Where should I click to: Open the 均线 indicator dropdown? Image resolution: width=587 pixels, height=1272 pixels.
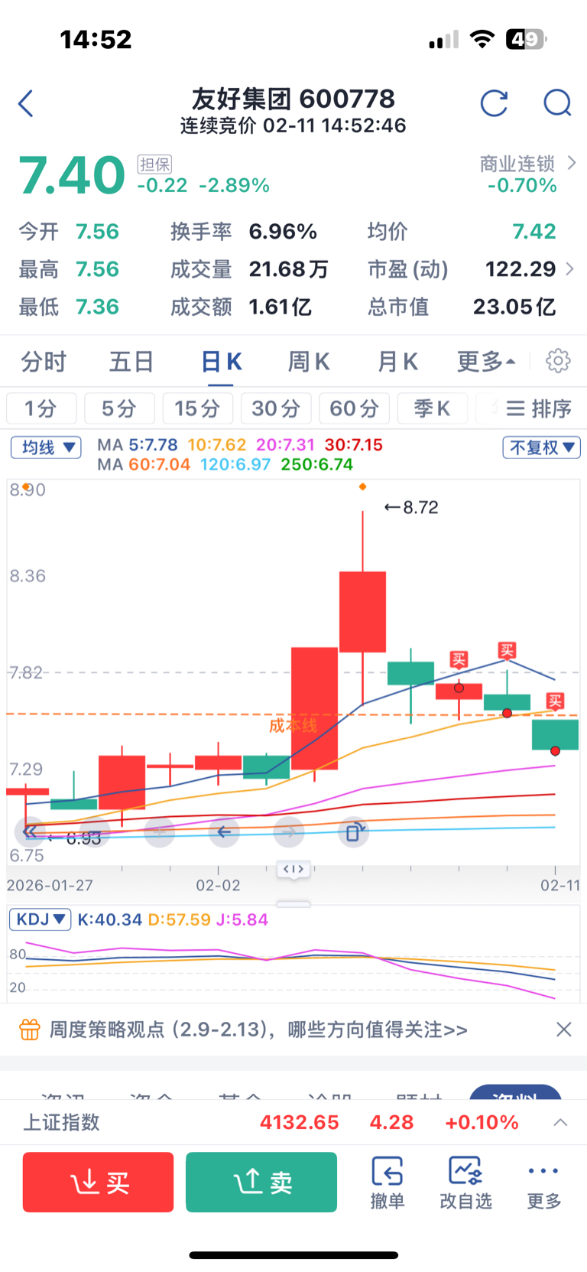point(46,447)
